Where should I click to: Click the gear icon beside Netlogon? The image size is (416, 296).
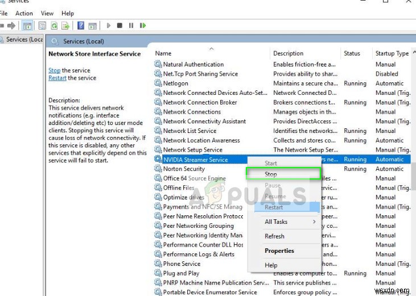tap(158, 83)
